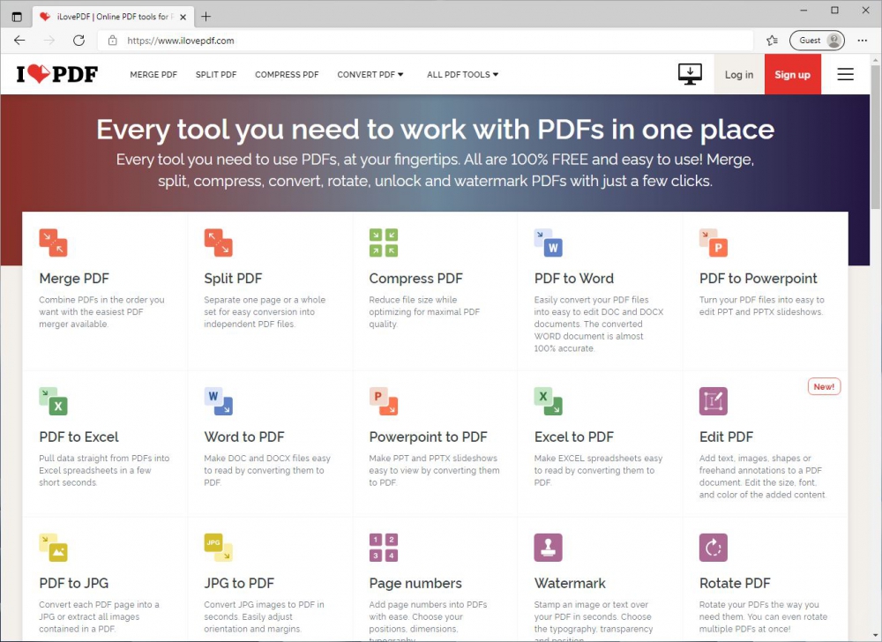
Task: Click the PDF to Word description text
Action: (599, 325)
